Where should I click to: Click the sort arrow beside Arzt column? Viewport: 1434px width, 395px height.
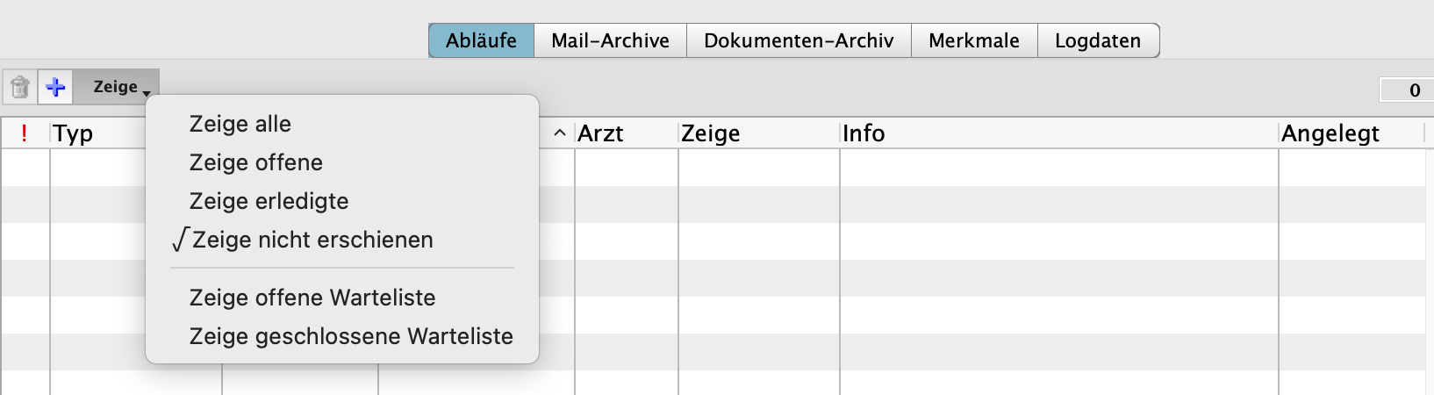pyautogui.click(x=559, y=133)
